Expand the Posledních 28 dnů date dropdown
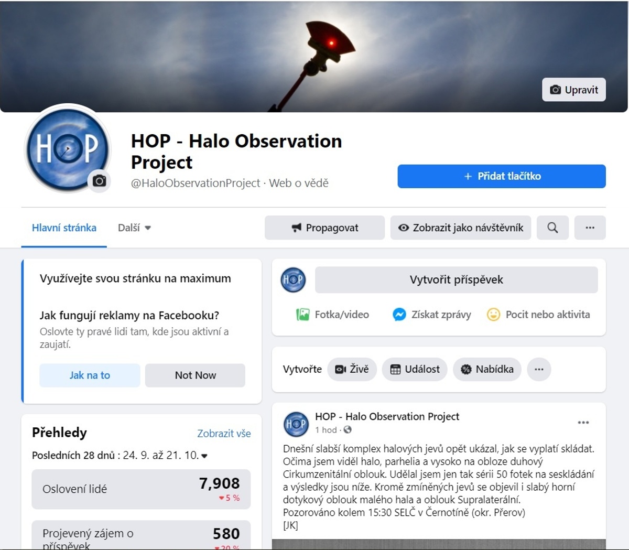Viewport: 629px width, 550px height. tap(120, 455)
